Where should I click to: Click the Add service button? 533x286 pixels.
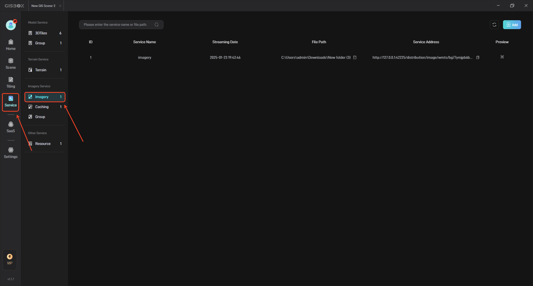(512, 25)
